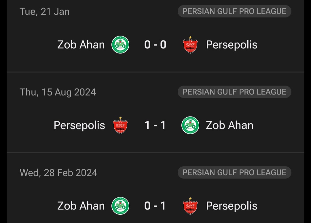
Task: Open Persian Gulf Pro League badge for 28 Feb 2024
Action: point(234,172)
